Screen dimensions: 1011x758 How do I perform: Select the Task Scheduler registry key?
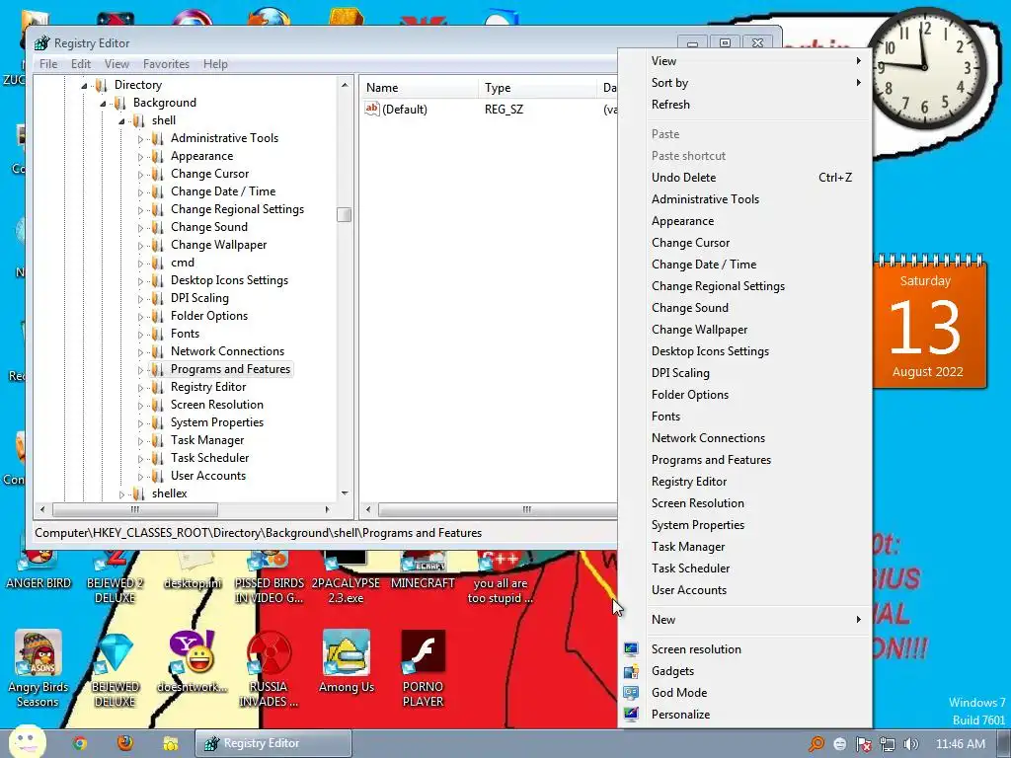click(x=209, y=458)
